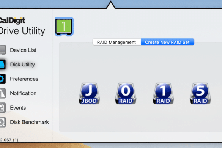Image resolution: width=222 pixels, height=148 pixels.
Task: Click the CalDigit logo
Action: pos(13,20)
